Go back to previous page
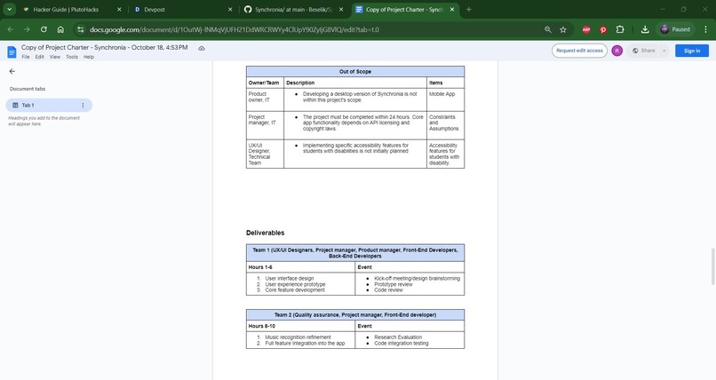This screenshot has width=716, height=380. click(11, 29)
